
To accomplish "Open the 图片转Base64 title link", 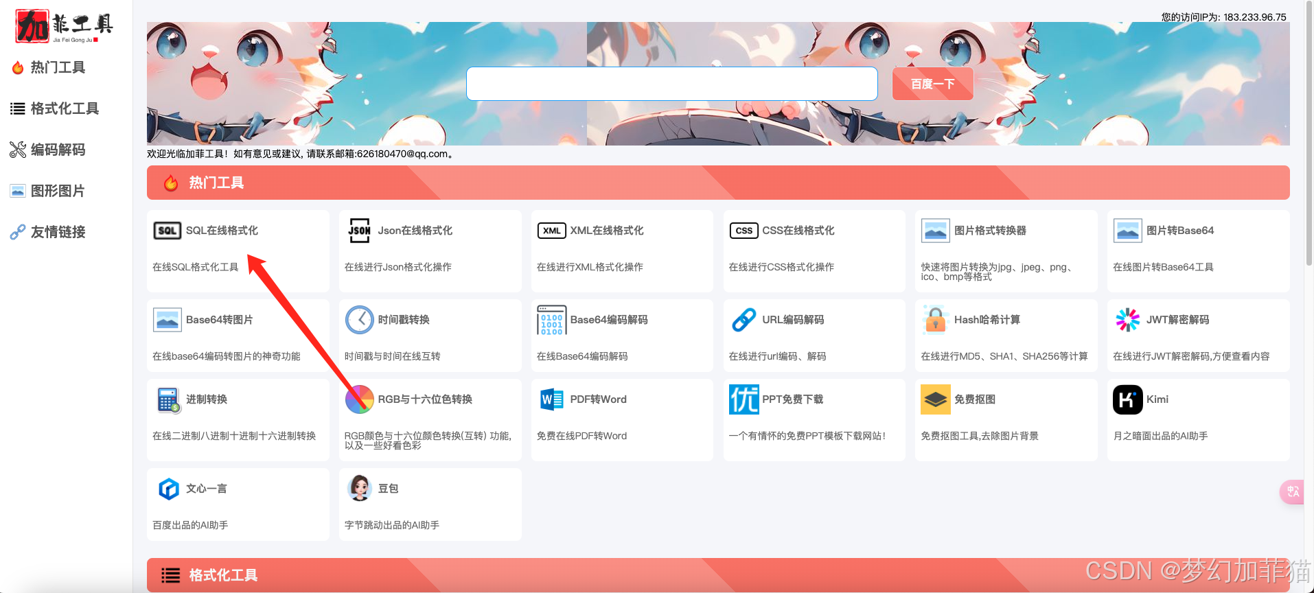I will [1180, 231].
